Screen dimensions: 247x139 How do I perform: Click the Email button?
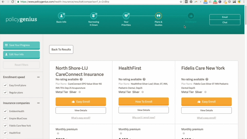[x=225, y=17]
